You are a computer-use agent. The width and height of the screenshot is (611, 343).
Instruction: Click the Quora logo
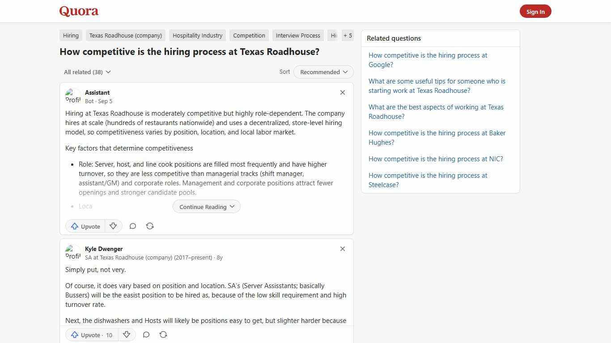[79, 11]
